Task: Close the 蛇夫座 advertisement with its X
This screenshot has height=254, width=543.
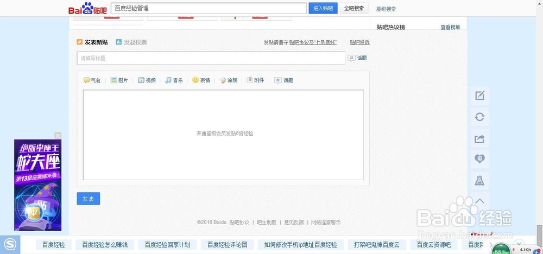Action: tap(58, 136)
